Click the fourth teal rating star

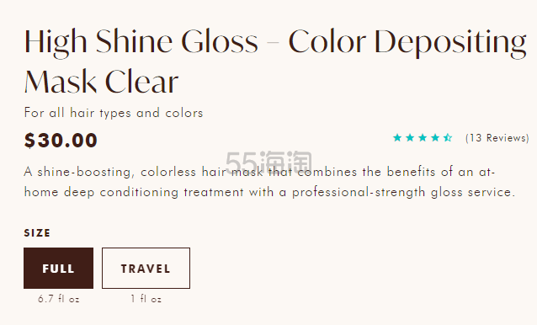tap(435, 138)
